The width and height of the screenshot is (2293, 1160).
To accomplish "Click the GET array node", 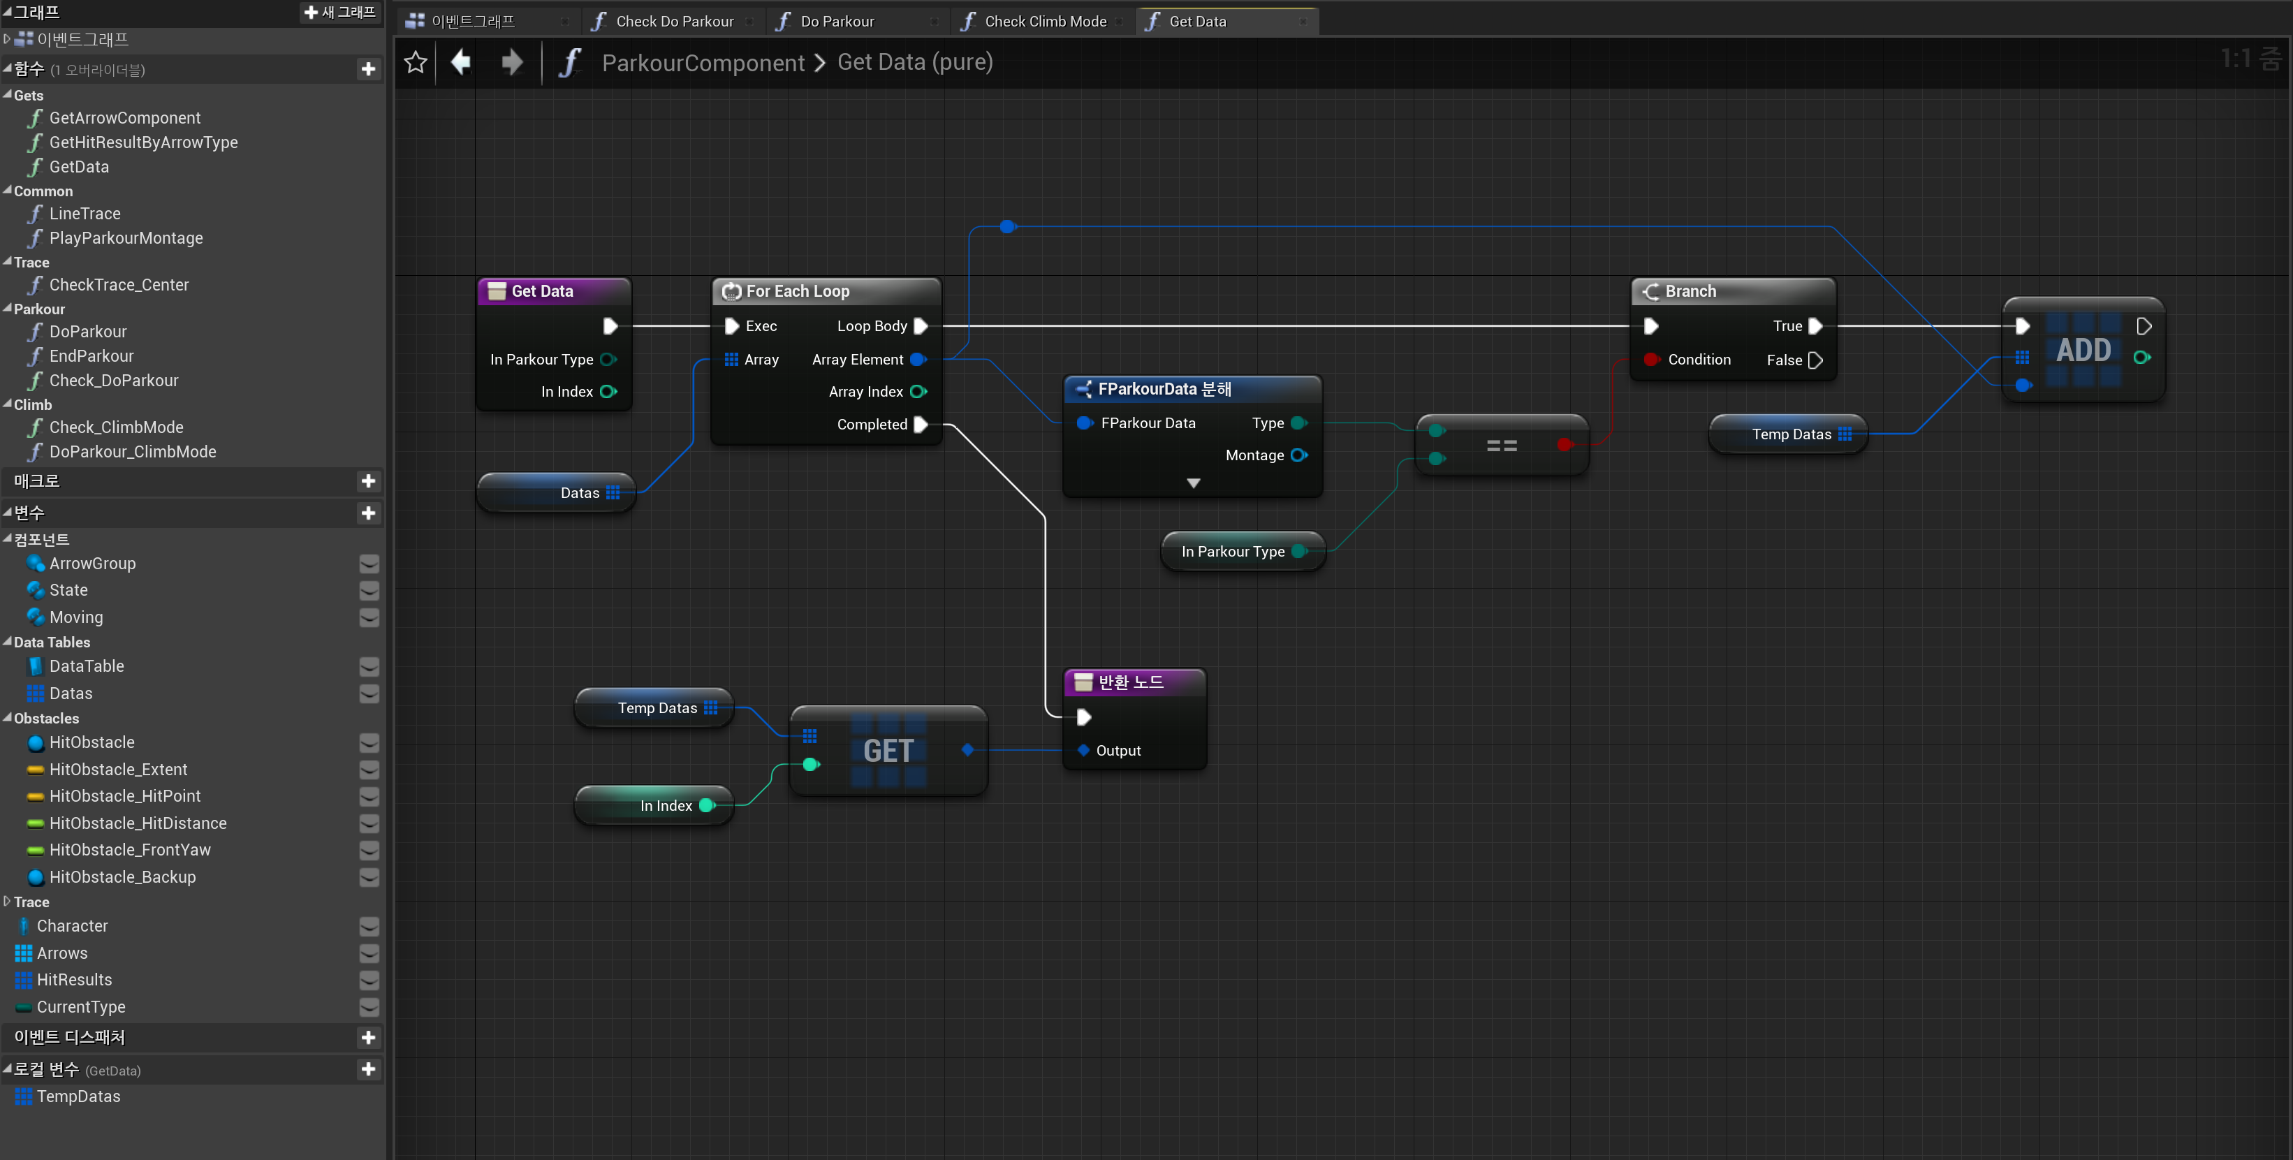I will click(888, 751).
